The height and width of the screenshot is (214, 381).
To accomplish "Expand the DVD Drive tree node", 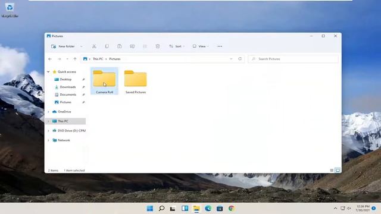I will click(x=48, y=131).
